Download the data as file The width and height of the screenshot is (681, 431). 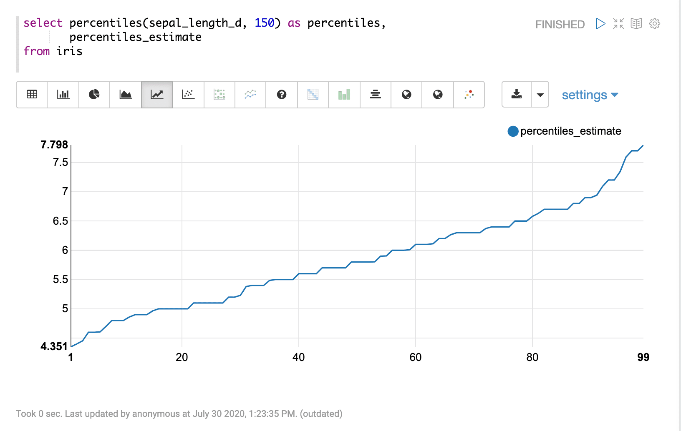[x=517, y=95]
